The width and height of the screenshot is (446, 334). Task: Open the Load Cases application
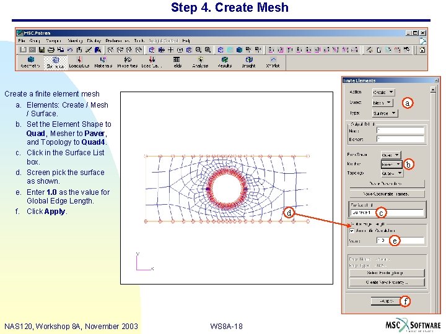pyautogui.click(x=152, y=62)
